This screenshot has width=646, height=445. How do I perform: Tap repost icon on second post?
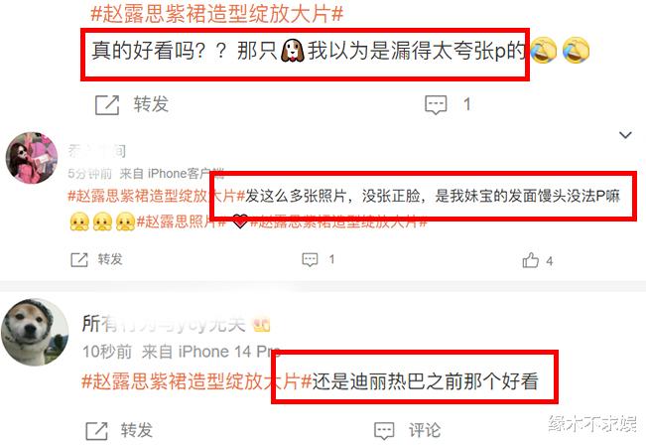79,260
